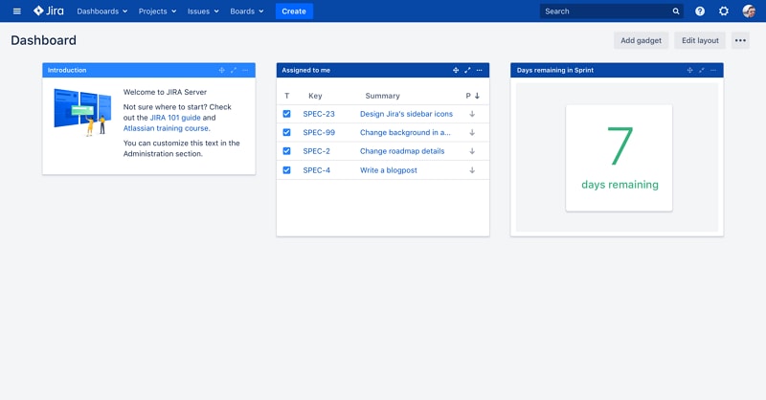Viewport: 766px width, 400px height.
Task: Maximize the Introduction gadget
Action: 234,70
